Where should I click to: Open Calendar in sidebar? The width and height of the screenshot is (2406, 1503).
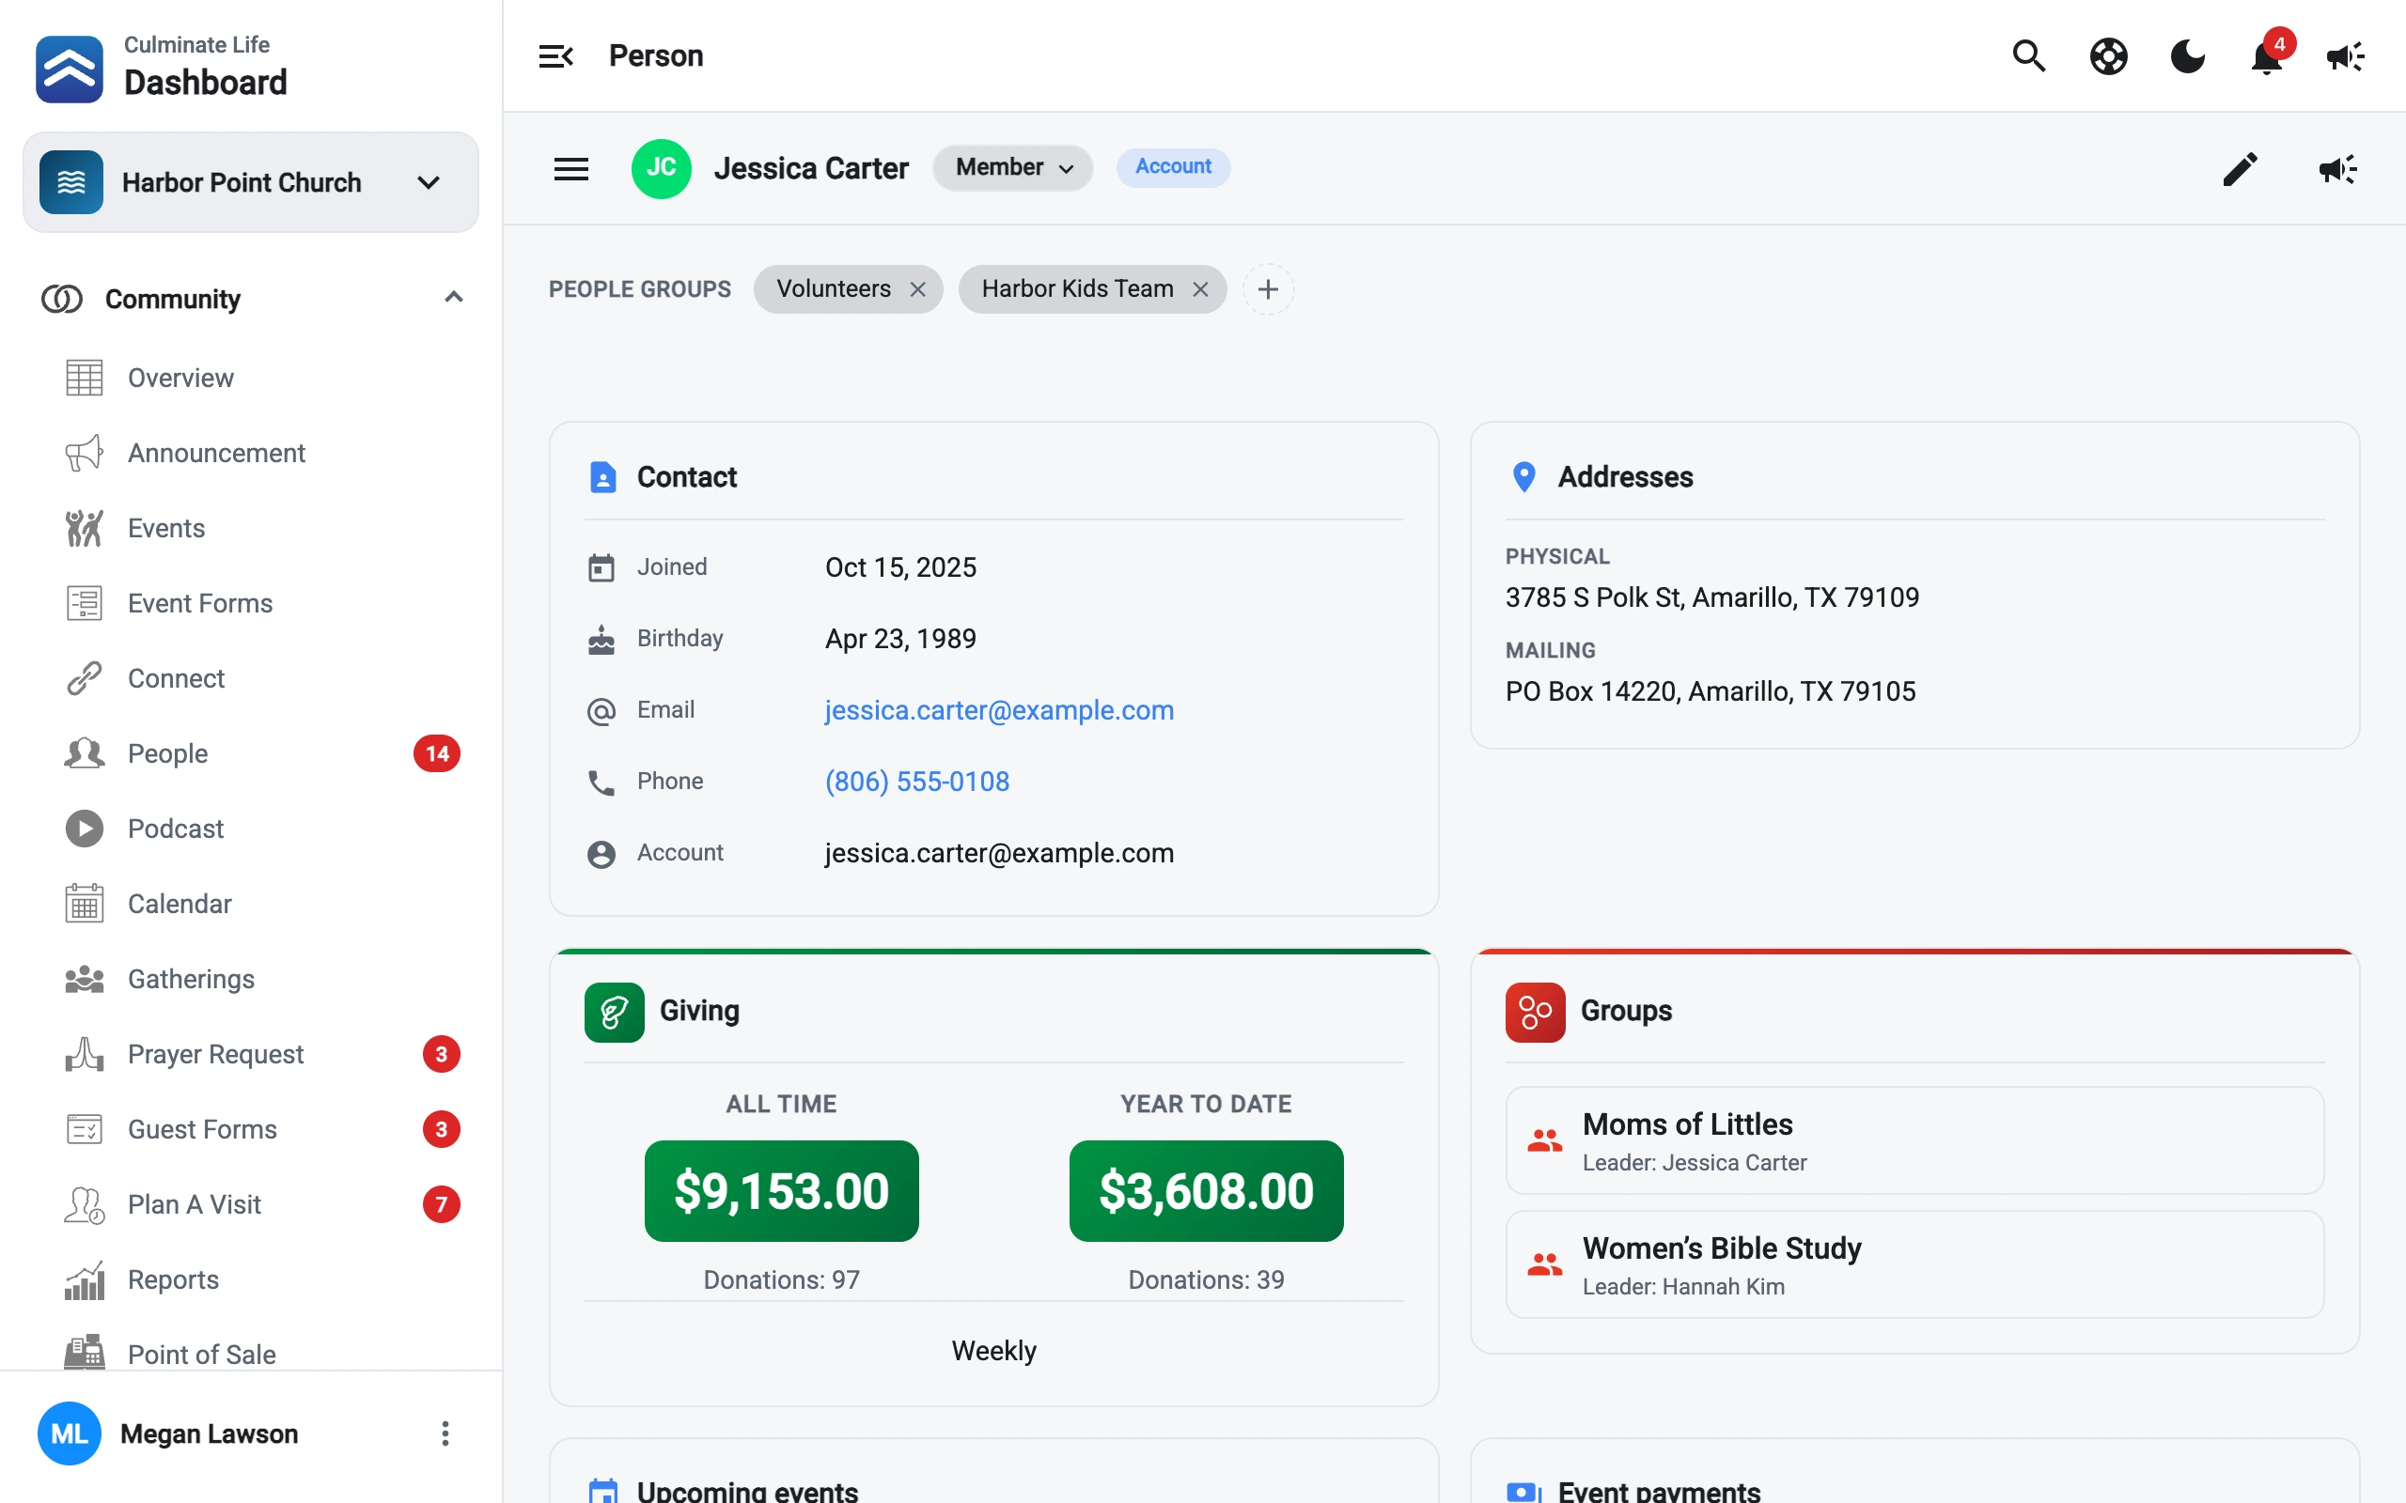(251, 904)
